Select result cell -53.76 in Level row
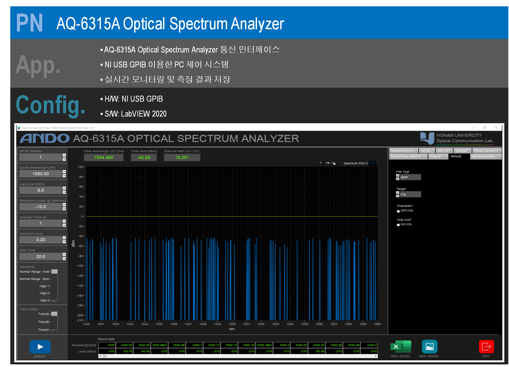Image resolution: width=509 pixels, height=367 pixels. (x=125, y=351)
